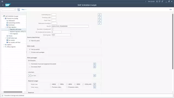Go back using the back arrow

tap(3, 5)
